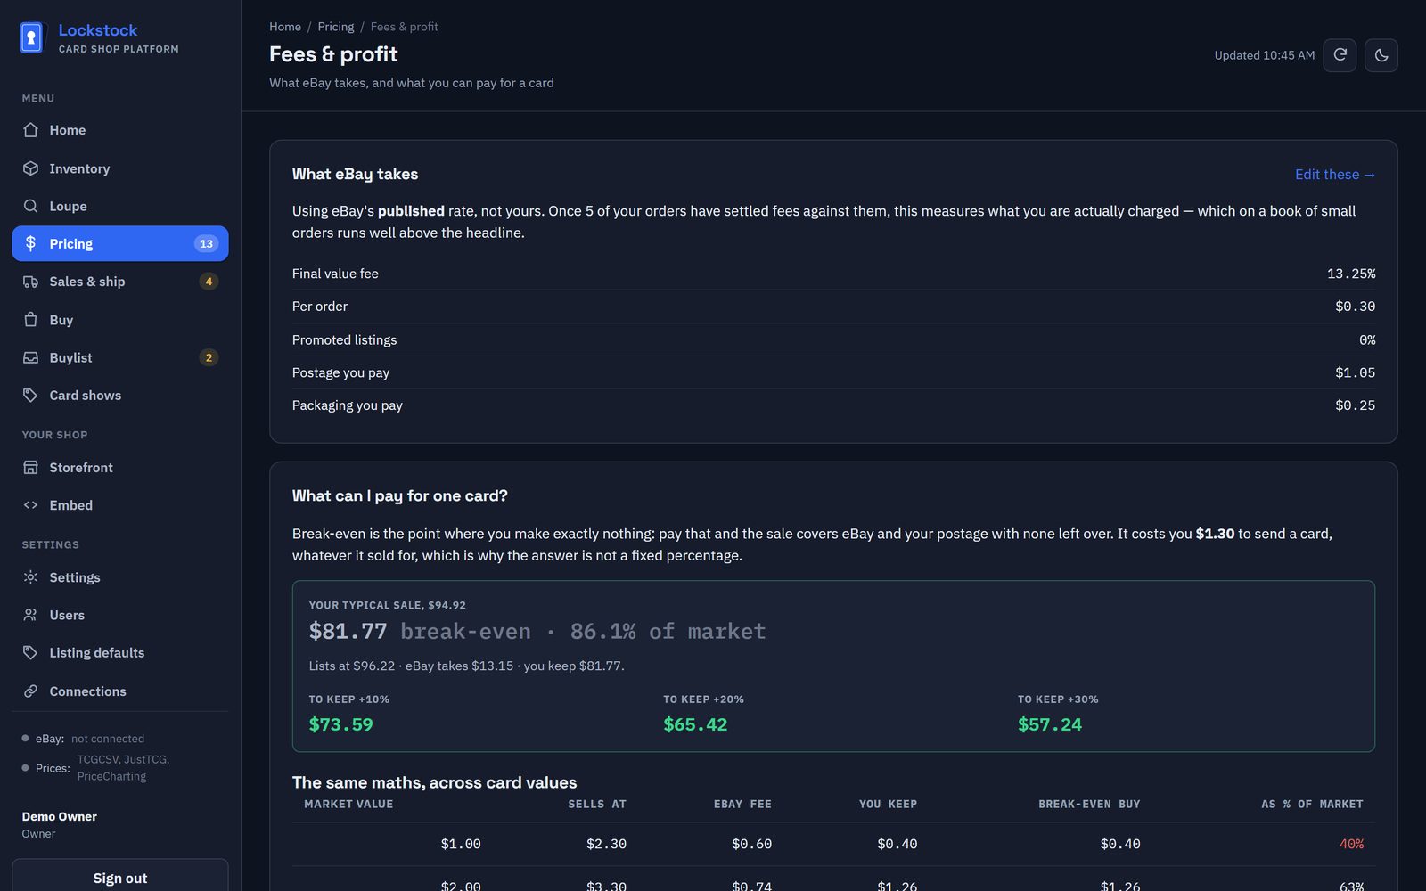Click the Users people icon
The width and height of the screenshot is (1426, 891).
tap(30, 615)
